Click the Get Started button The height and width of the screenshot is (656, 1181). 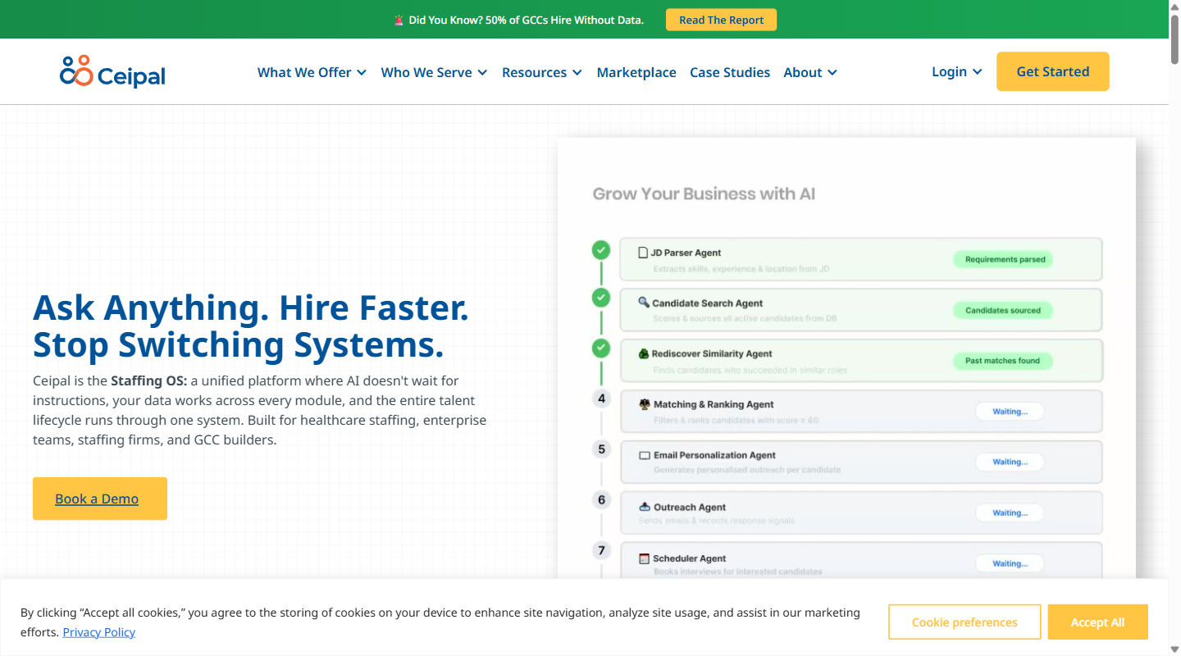point(1053,71)
